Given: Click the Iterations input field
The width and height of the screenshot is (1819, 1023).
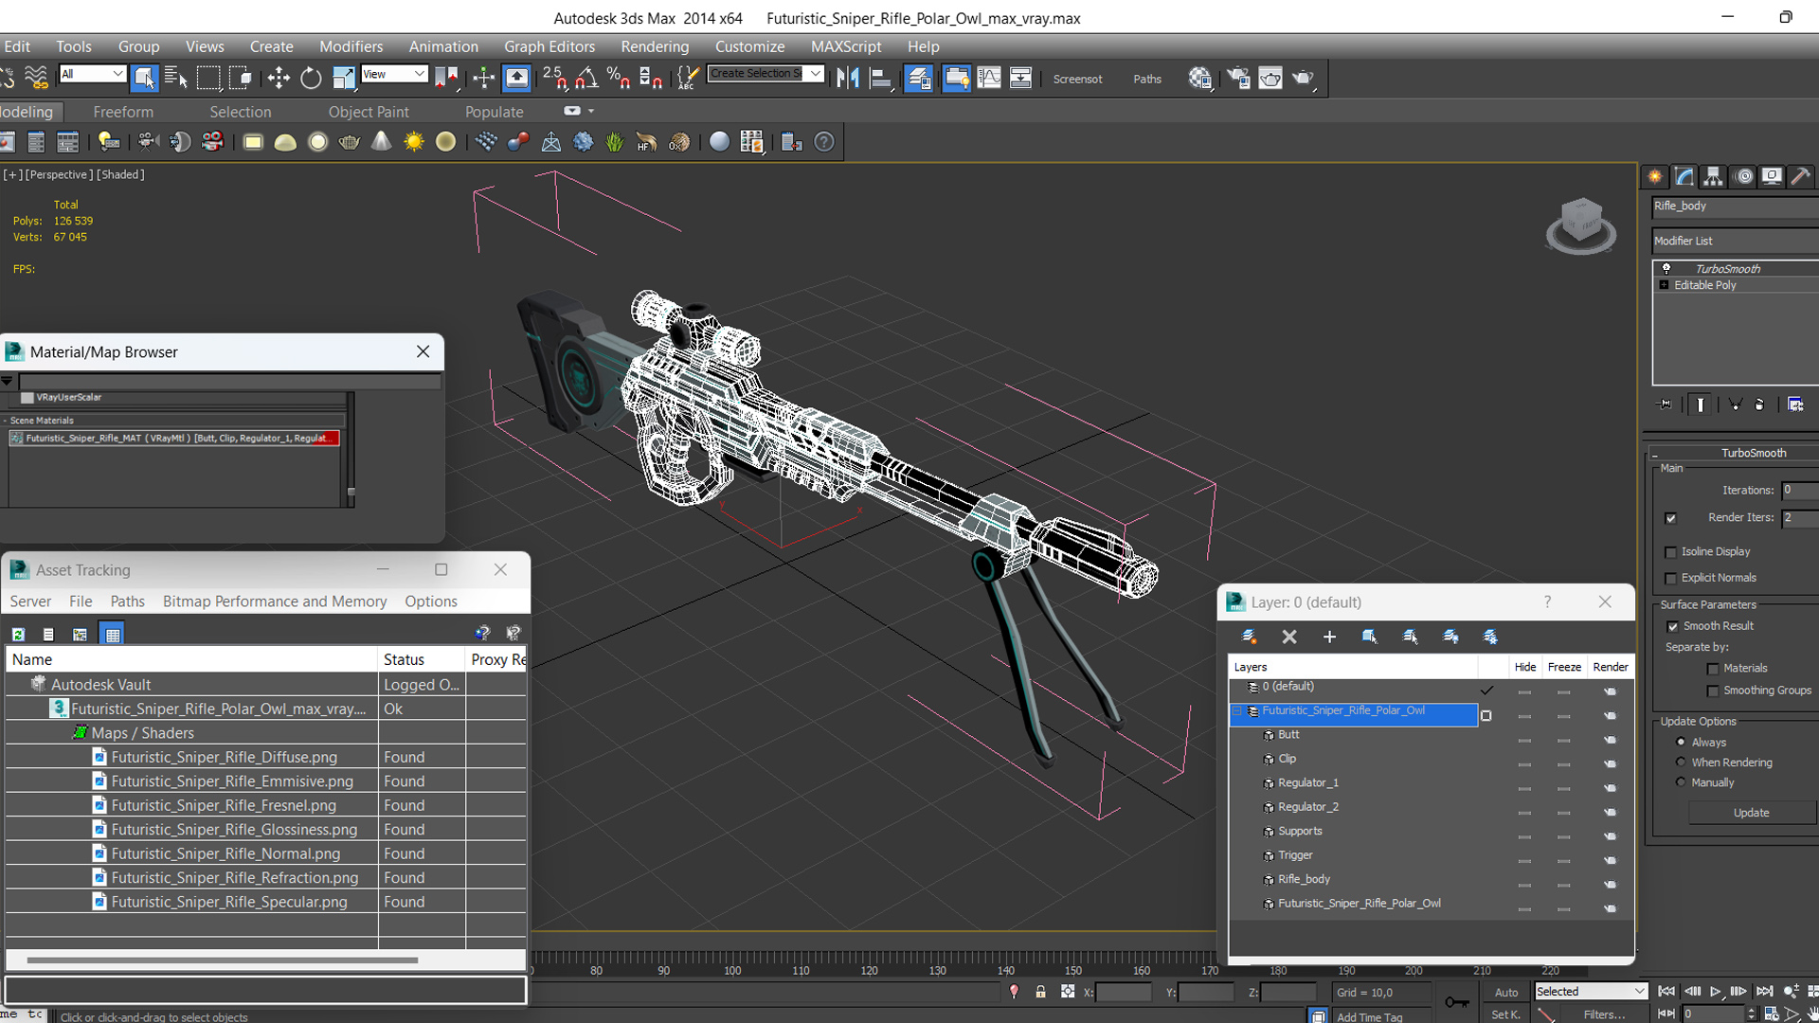Looking at the screenshot, I should point(1800,491).
